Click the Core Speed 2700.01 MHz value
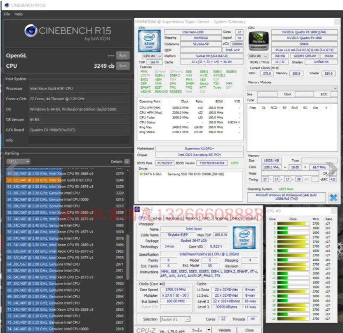 click(x=176, y=289)
